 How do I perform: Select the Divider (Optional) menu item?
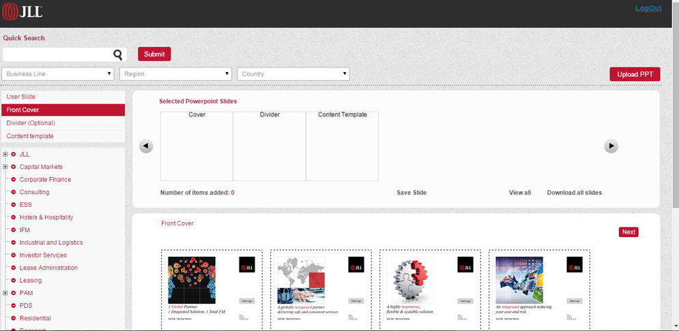[x=63, y=123]
